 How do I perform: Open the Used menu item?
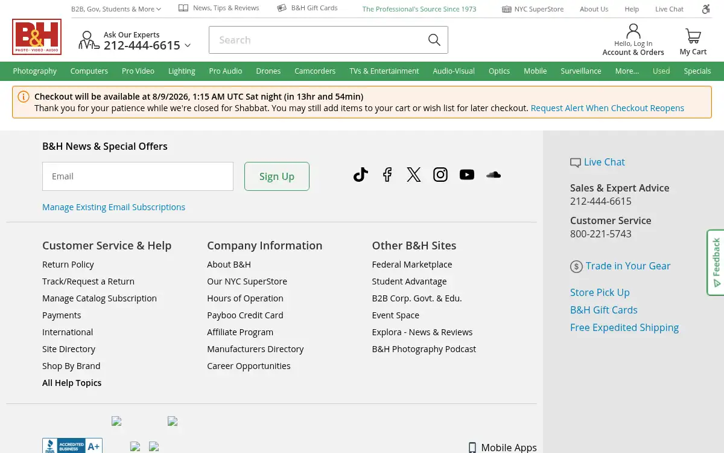point(661,71)
